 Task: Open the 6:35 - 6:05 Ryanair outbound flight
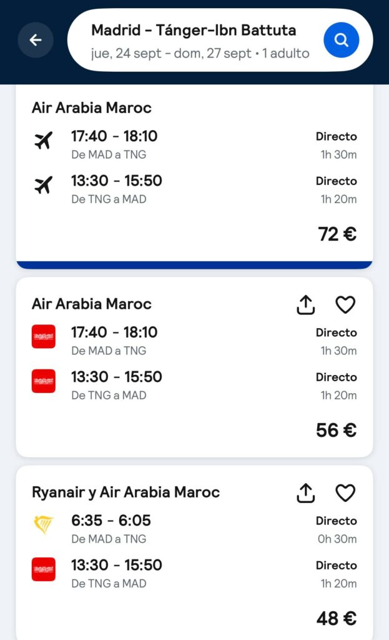(x=194, y=529)
